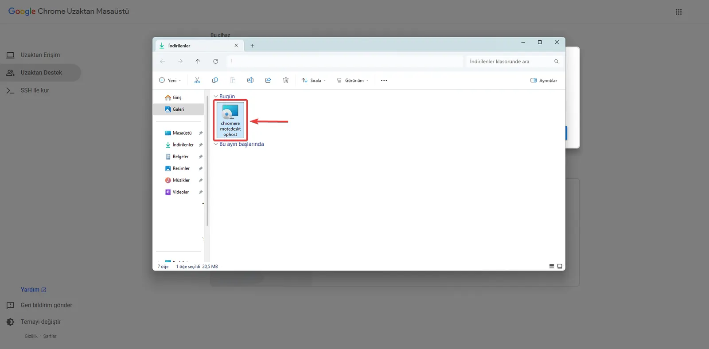Viewport: 709px width, 349px height.
Task: Click the Delete trash icon
Action: pos(286,80)
